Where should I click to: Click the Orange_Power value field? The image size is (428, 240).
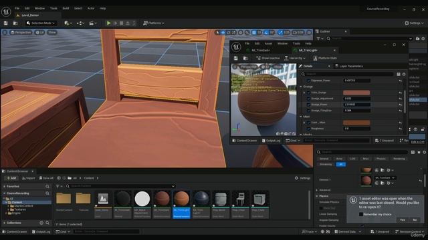coord(356,105)
